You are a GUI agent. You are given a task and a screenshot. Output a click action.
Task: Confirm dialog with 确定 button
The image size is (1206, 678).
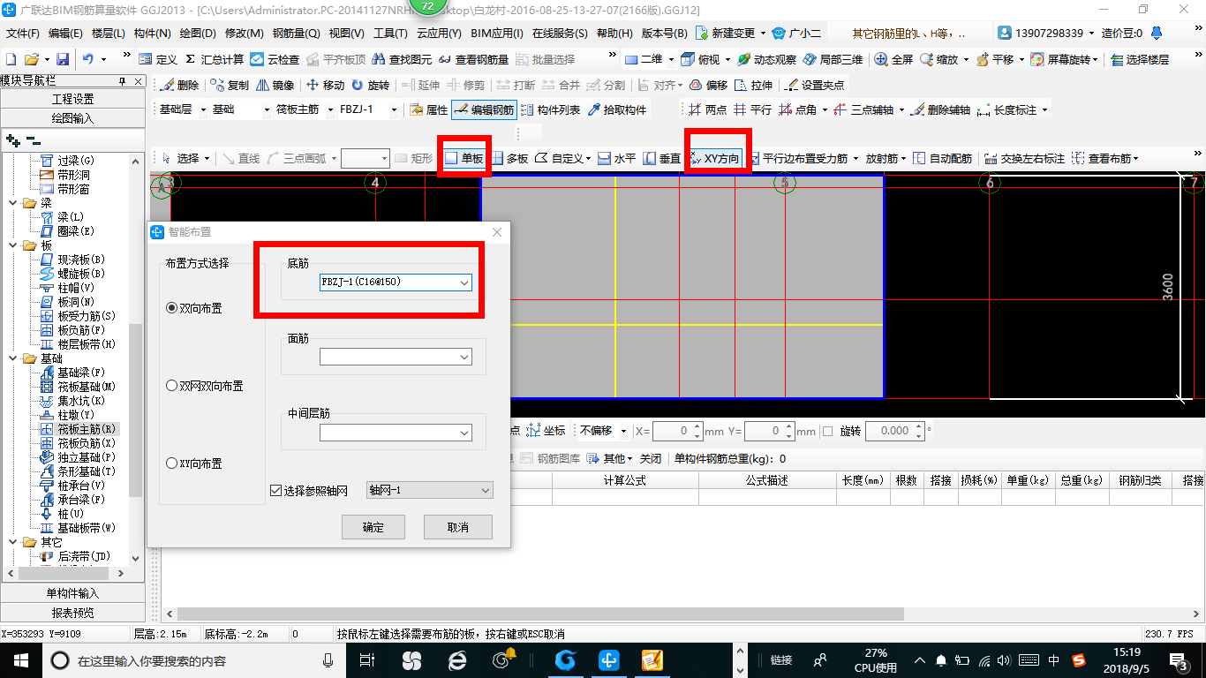point(373,527)
